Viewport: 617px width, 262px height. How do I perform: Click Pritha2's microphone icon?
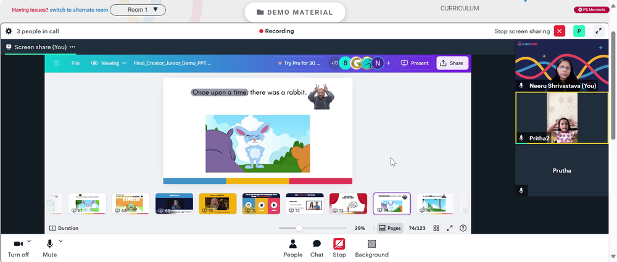521,138
